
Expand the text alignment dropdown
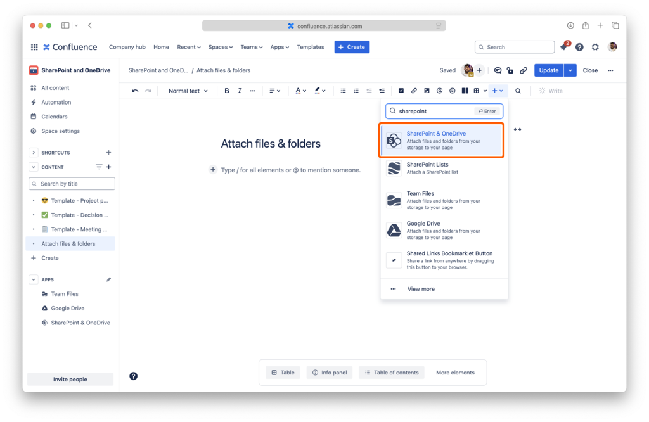274,91
